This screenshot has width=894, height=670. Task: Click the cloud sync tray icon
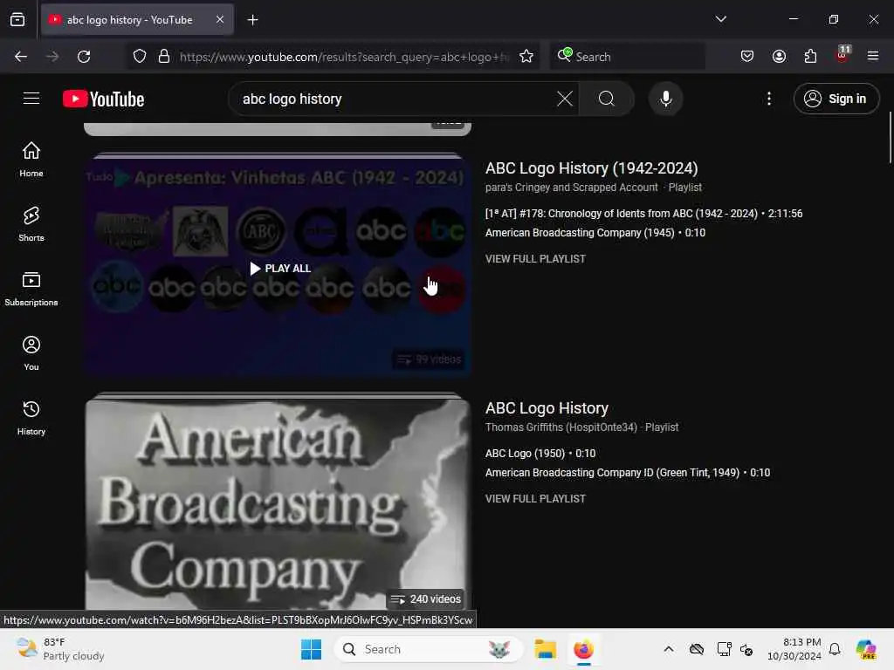point(696,649)
